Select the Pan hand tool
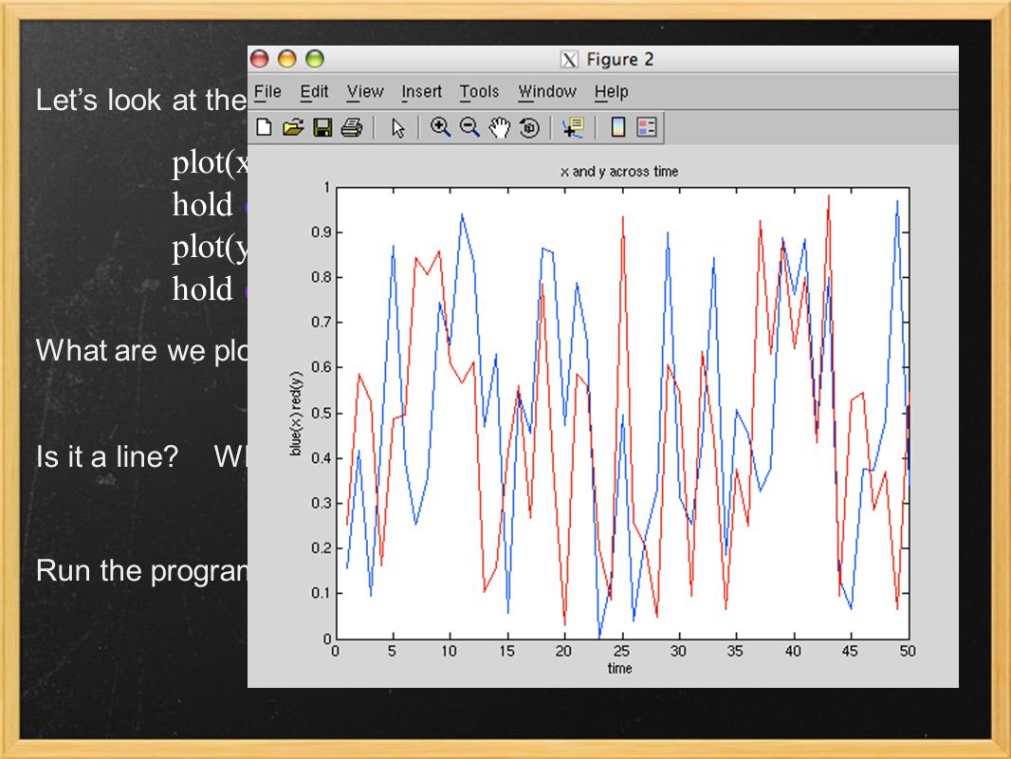This screenshot has height=759, width=1011. pyautogui.click(x=499, y=127)
